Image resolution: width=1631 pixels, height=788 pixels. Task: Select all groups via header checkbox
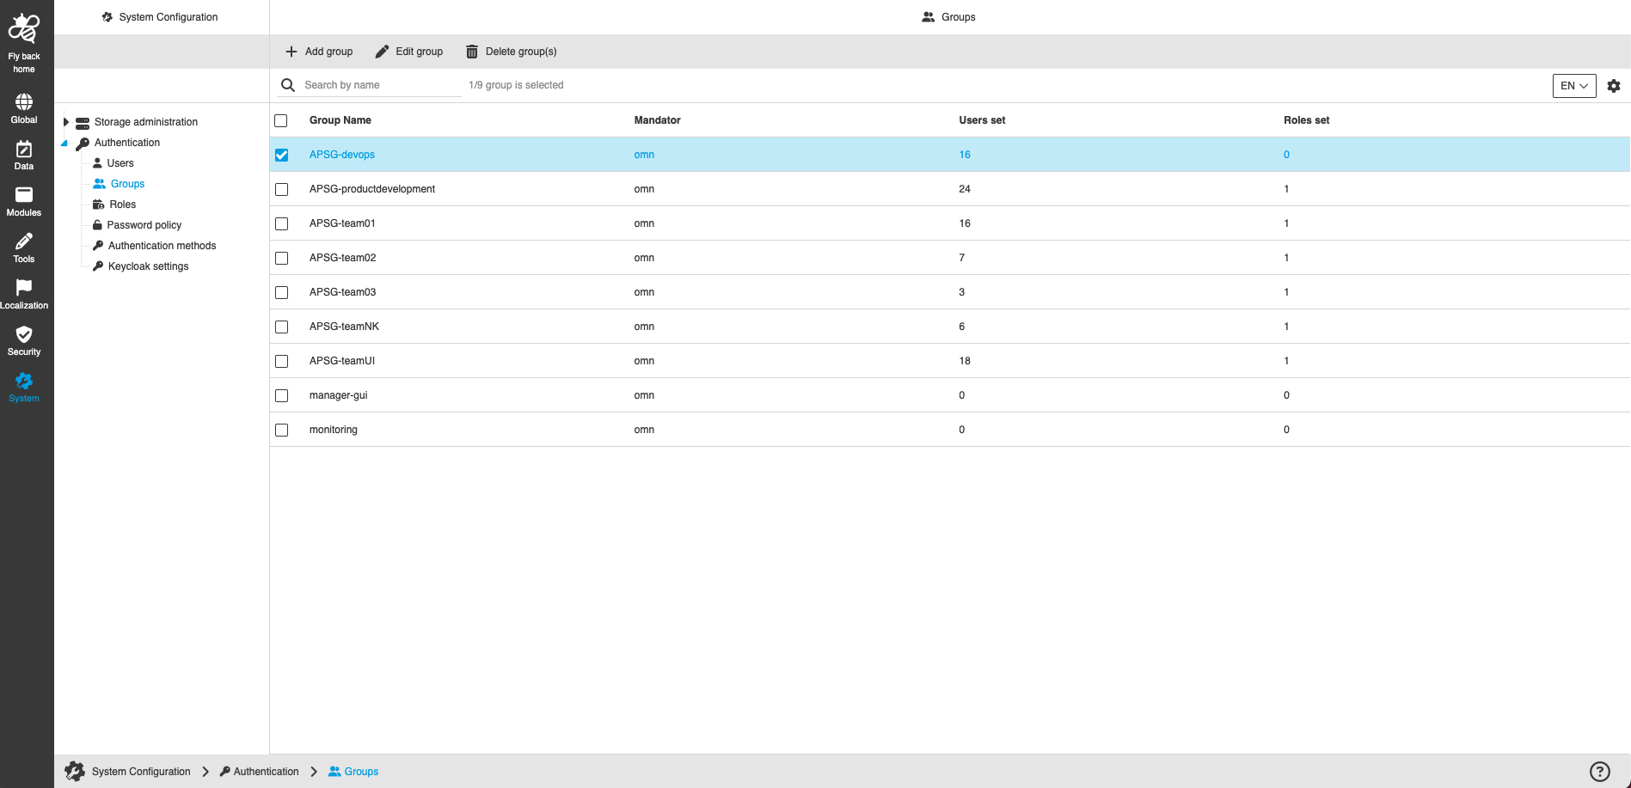(281, 120)
